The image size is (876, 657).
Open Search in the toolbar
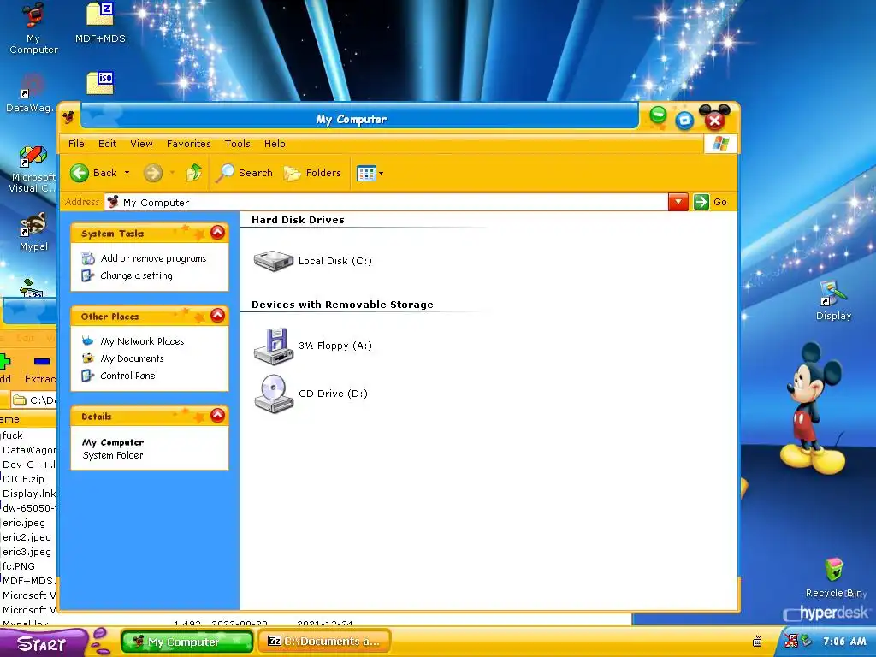pos(245,173)
